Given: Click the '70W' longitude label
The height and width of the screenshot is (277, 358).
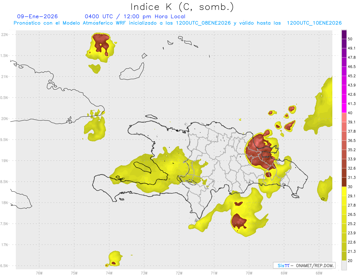Looking at the screenshot, I should pos(249,273).
